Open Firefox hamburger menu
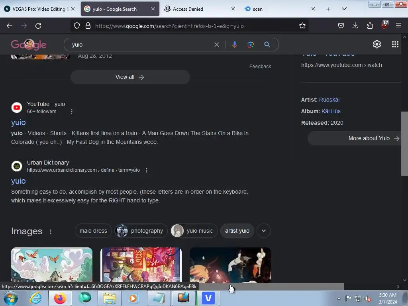The width and height of the screenshot is (408, 306). [x=398, y=26]
